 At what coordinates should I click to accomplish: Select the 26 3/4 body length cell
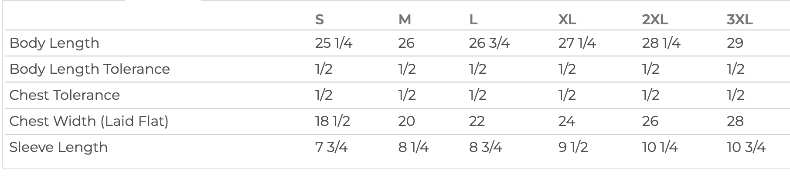(489, 43)
